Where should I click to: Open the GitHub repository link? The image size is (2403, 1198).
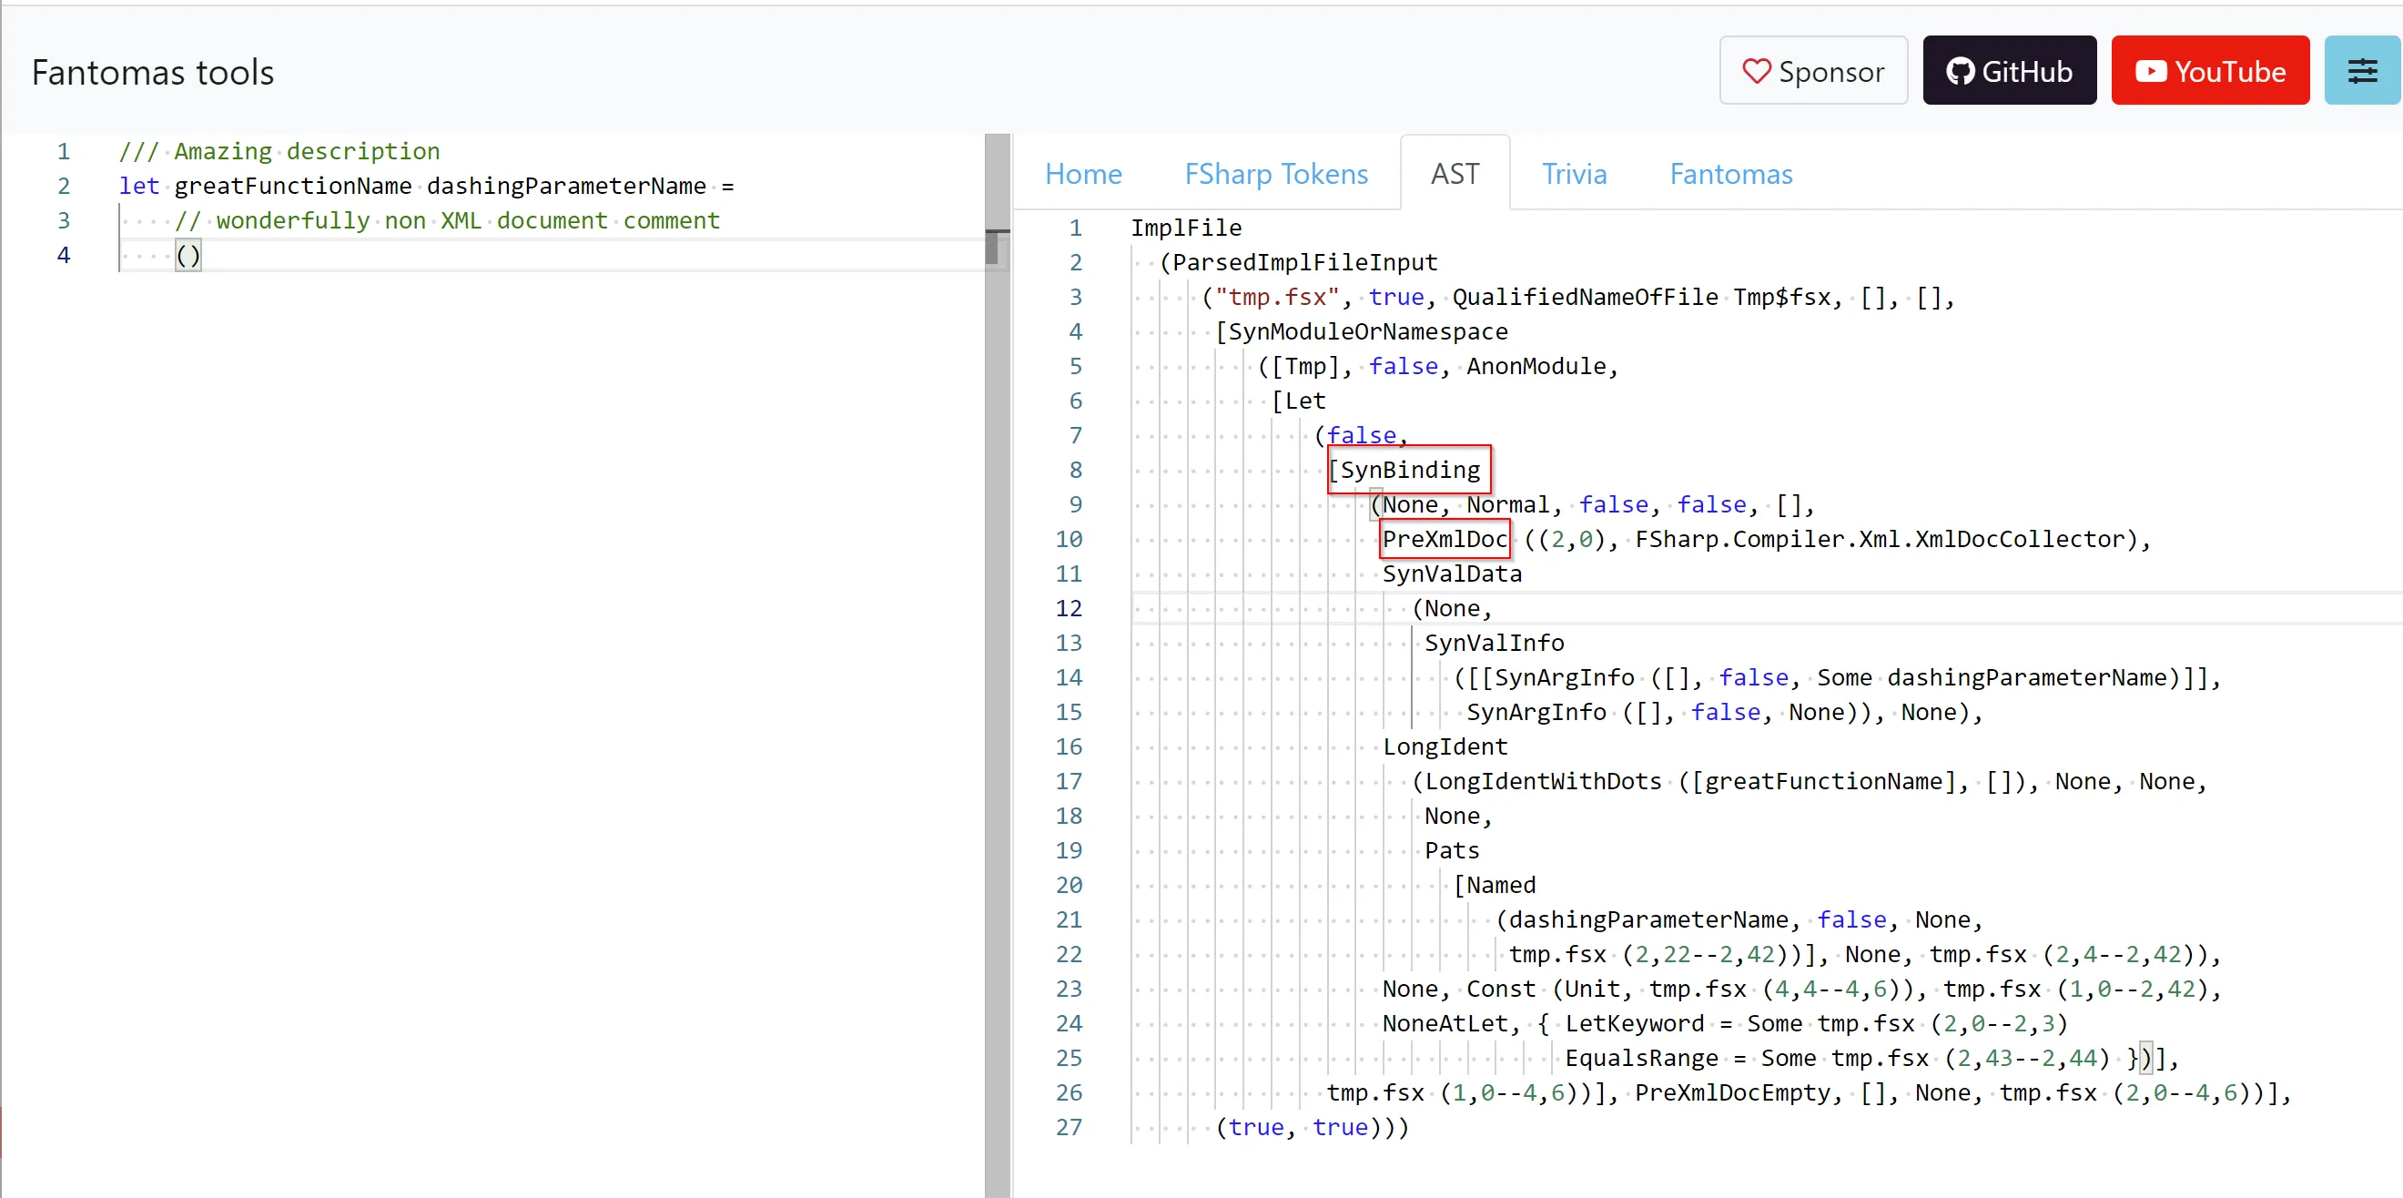coord(2010,70)
